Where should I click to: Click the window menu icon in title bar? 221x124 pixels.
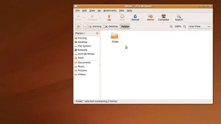pyautogui.click(x=76, y=6)
